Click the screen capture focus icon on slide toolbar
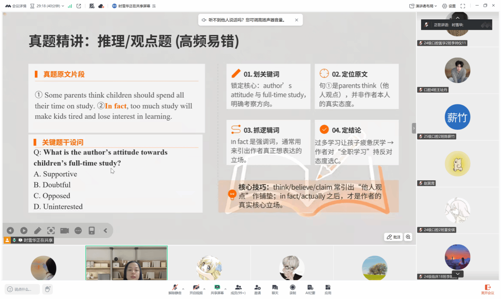The width and height of the screenshot is (501, 299). coord(51,231)
